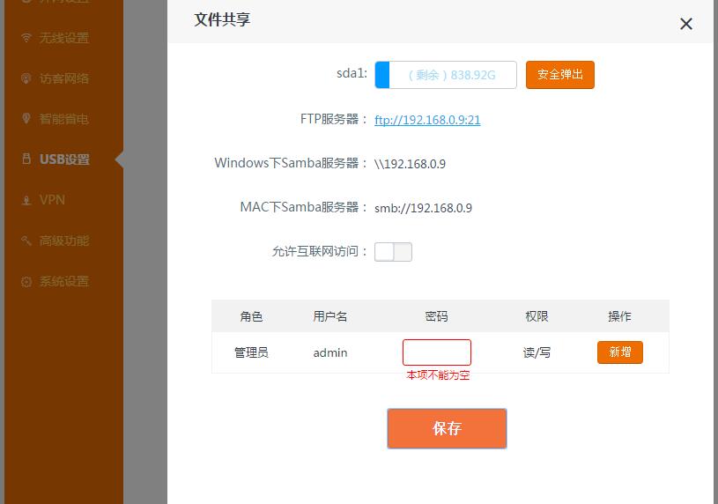Focus the admin password input field

tap(437, 352)
